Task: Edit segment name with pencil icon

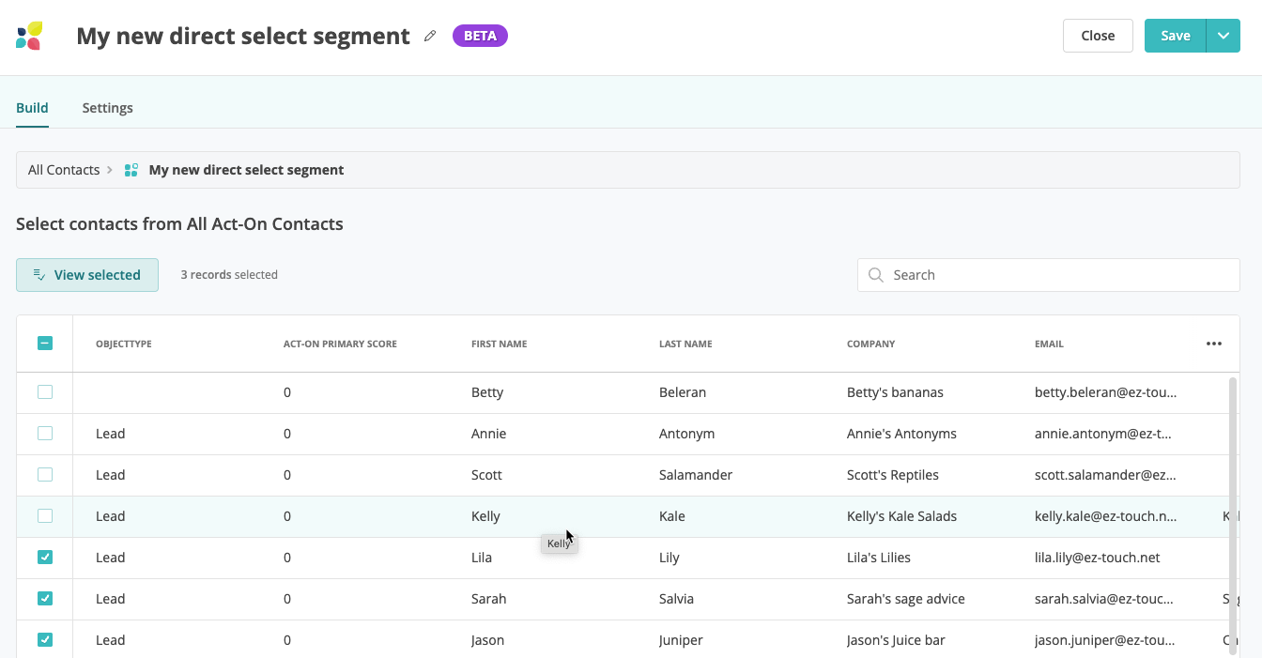Action: pos(430,36)
